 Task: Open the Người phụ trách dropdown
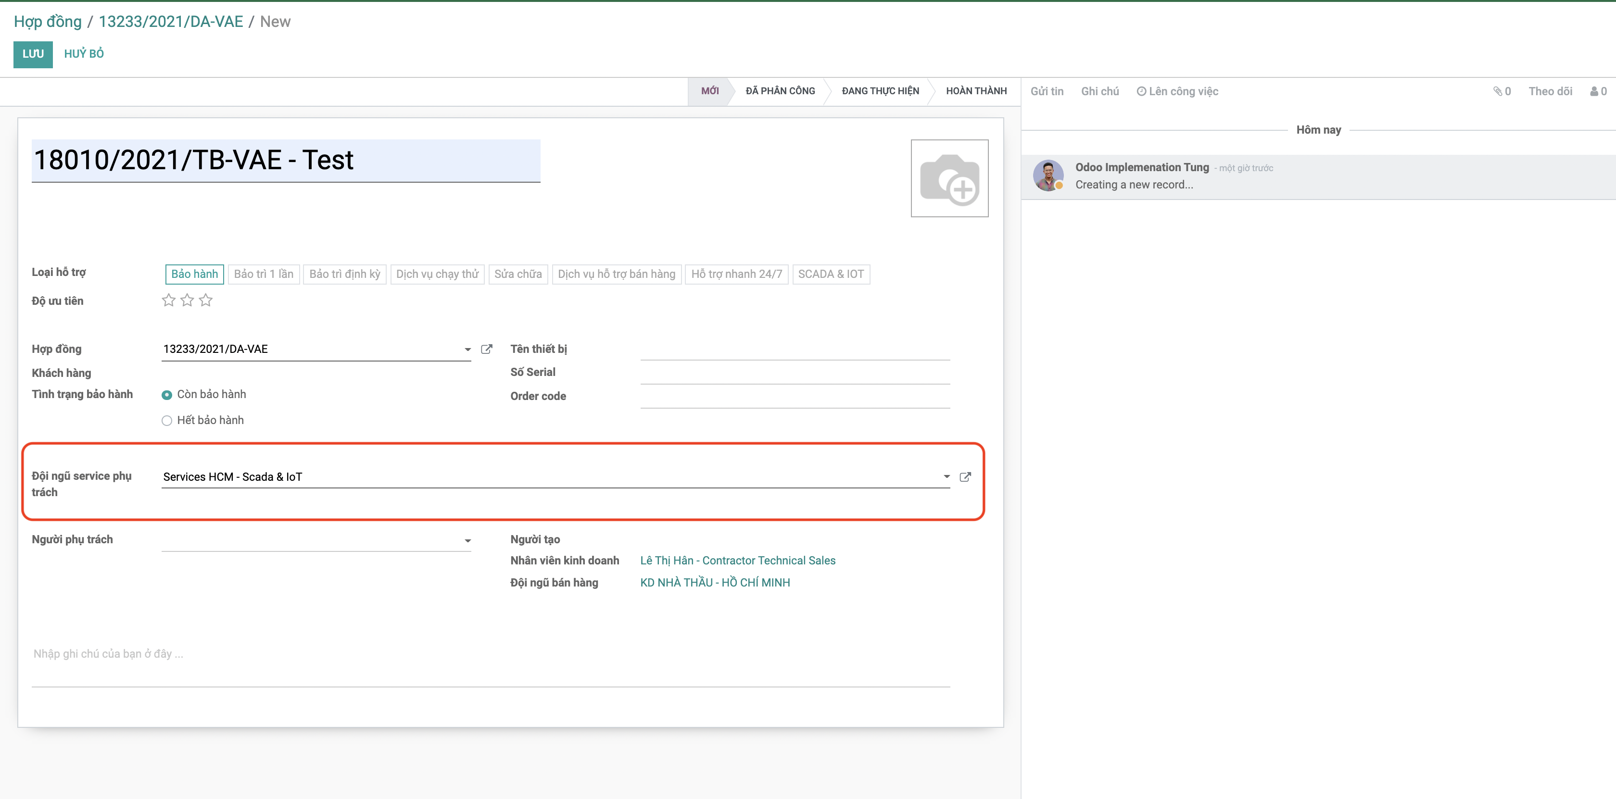[467, 541]
